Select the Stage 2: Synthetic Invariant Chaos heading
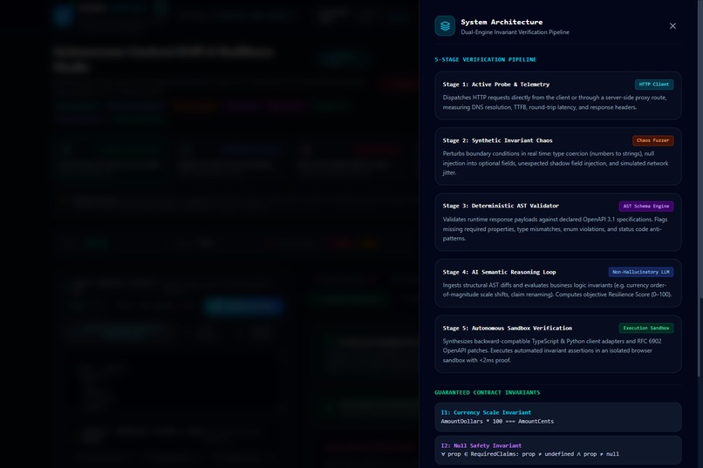The height and width of the screenshot is (468, 703). (498, 140)
